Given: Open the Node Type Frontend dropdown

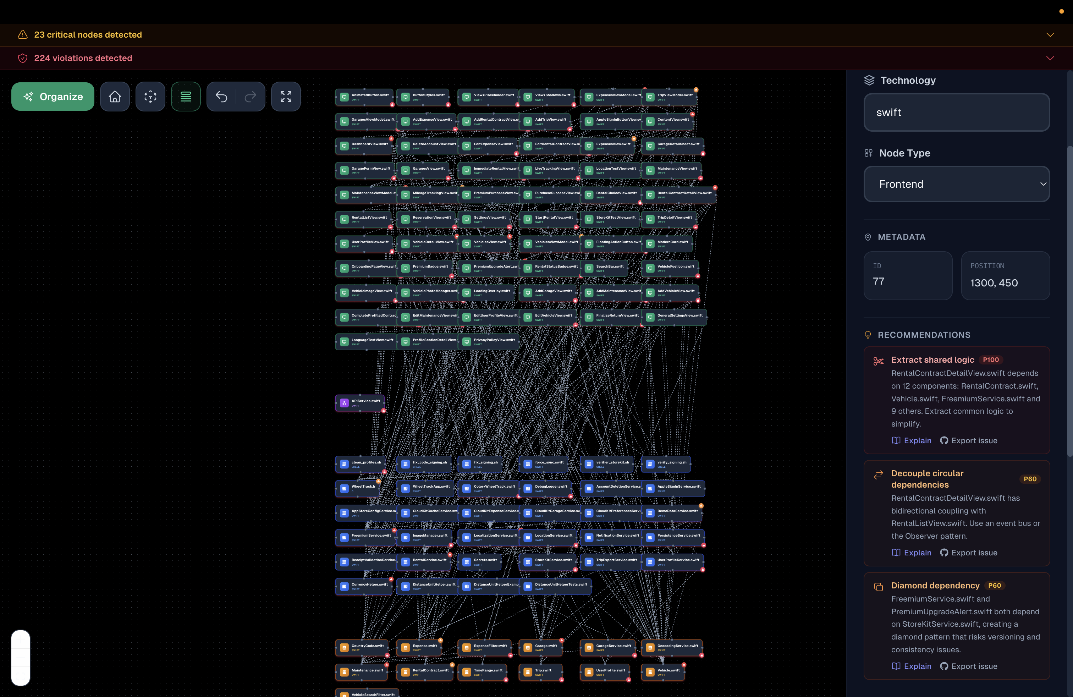Looking at the screenshot, I should click(x=956, y=184).
